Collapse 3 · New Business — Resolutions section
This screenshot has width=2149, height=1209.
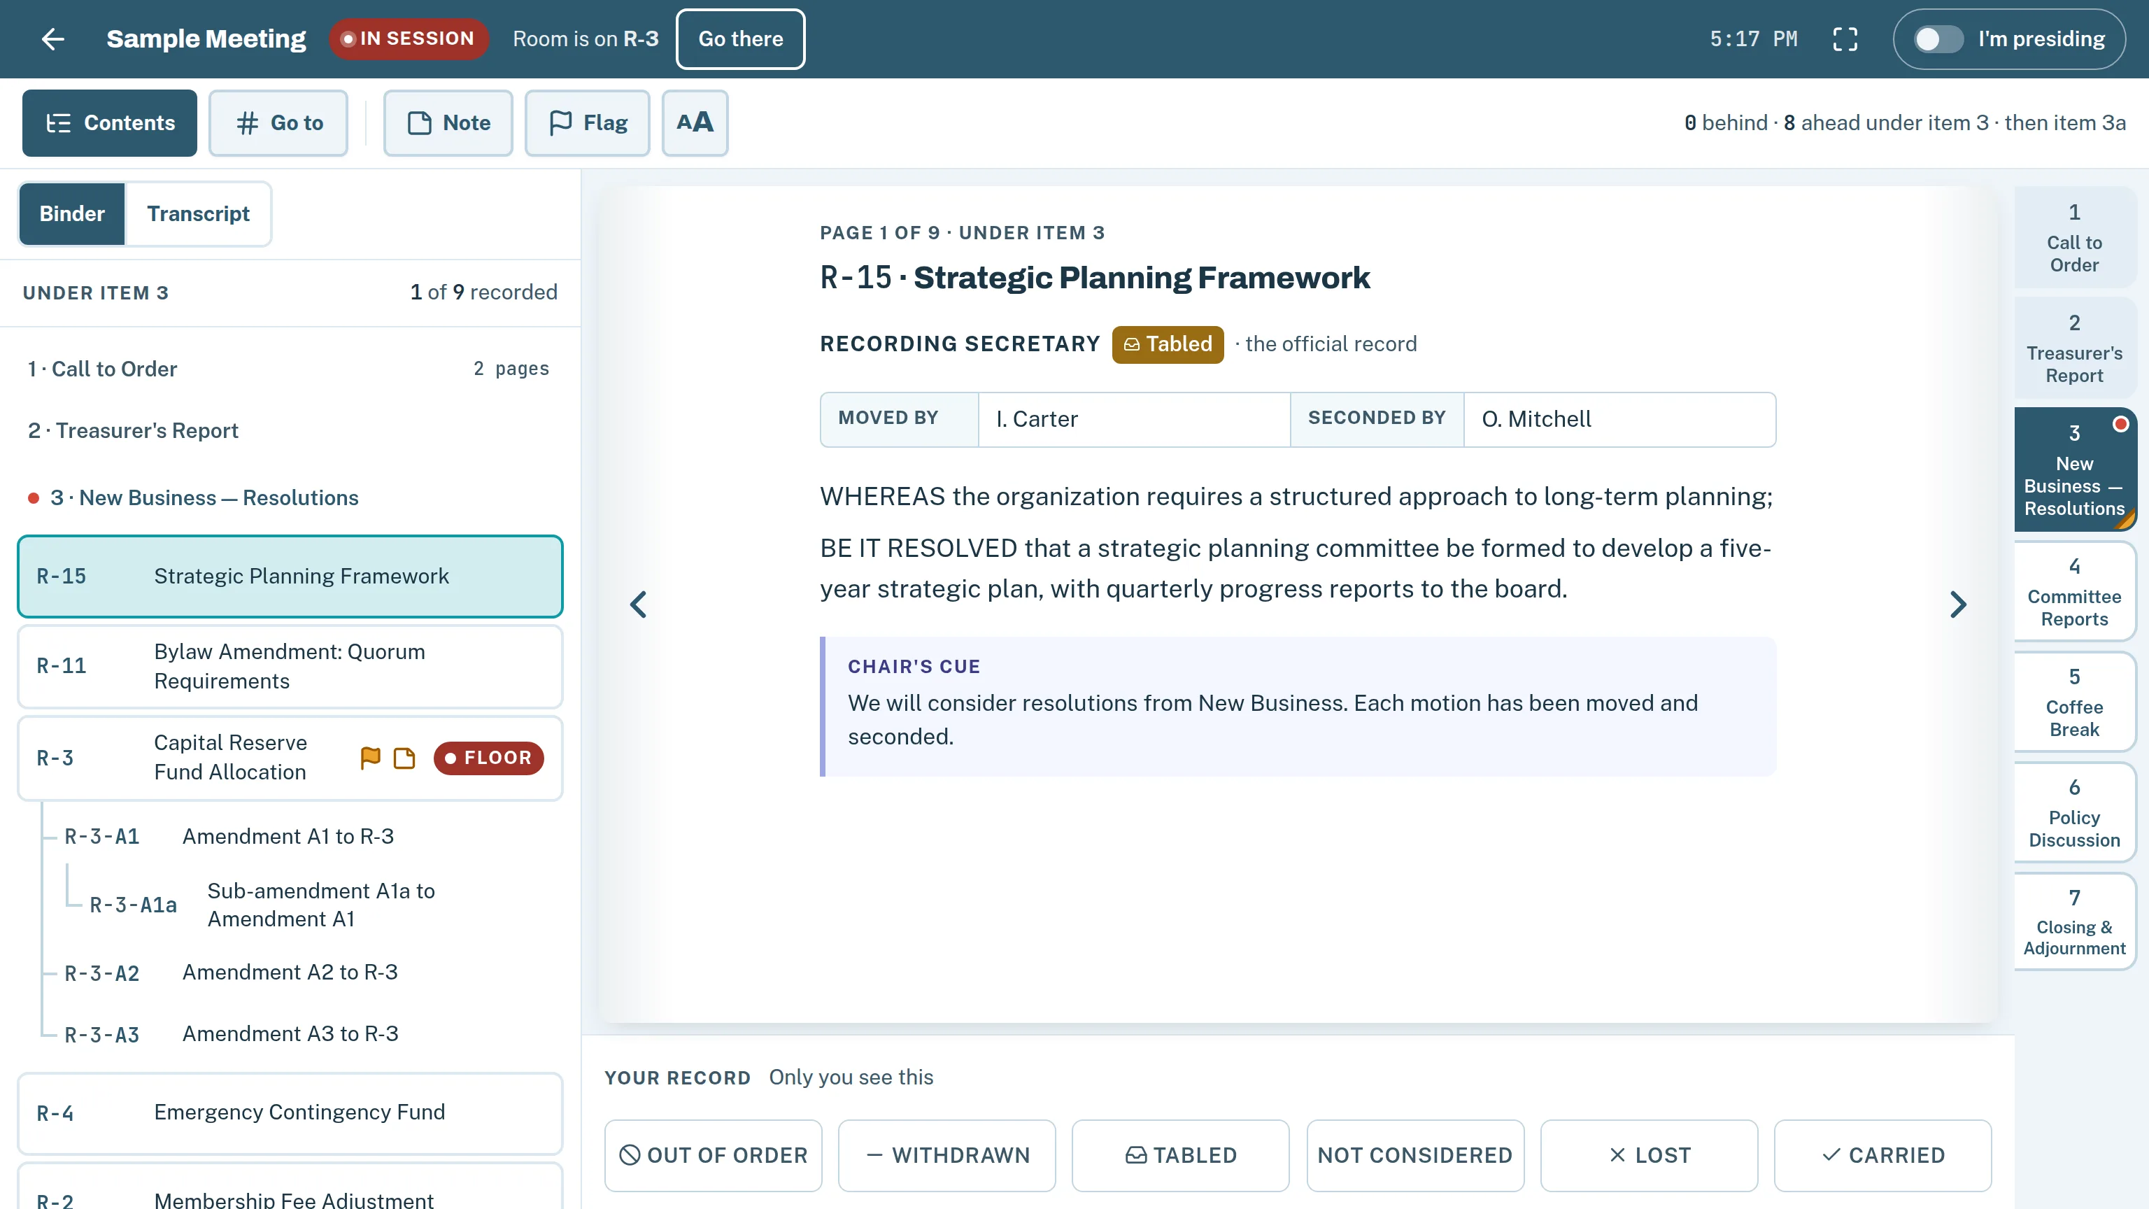coord(290,498)
